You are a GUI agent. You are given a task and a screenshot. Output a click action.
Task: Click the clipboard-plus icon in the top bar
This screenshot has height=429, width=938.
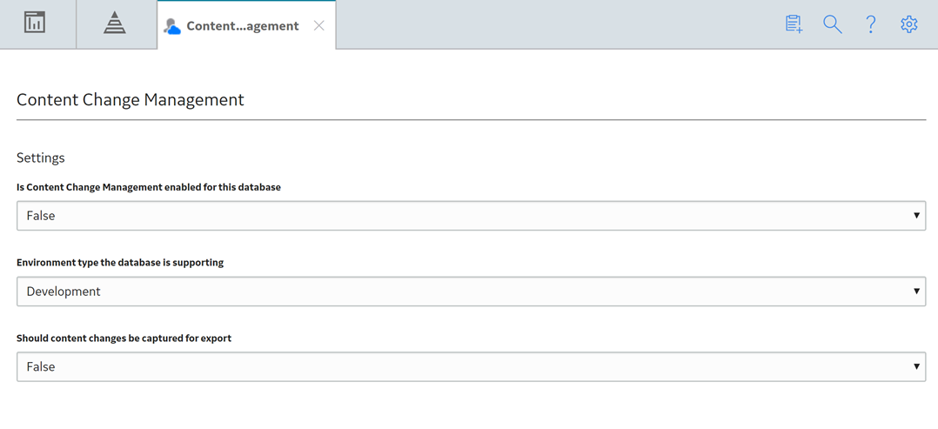pyautogui.click(x=794, y=24)
